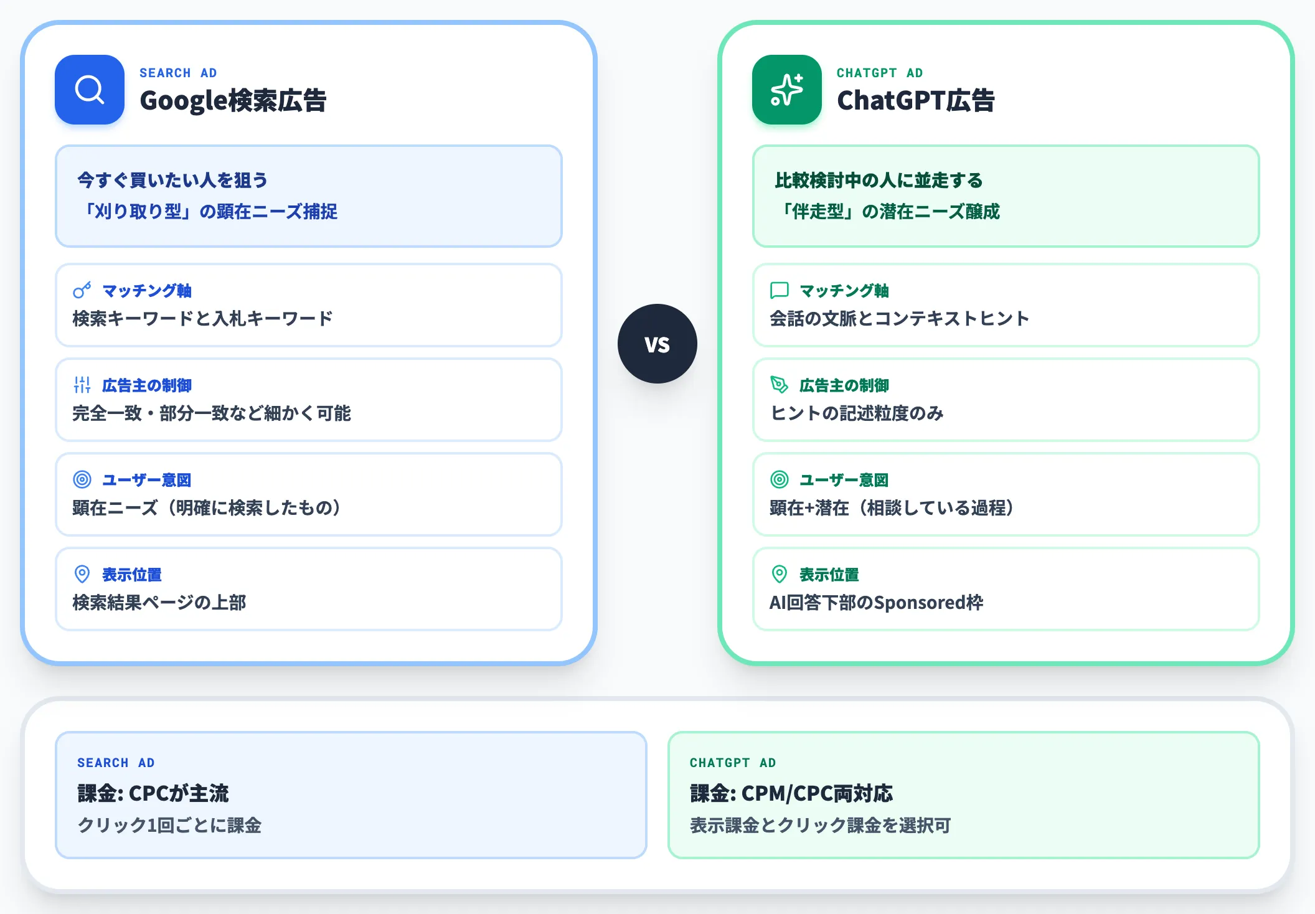Click the text 顕在+潜在（相談している過程）

click(893, 508)
